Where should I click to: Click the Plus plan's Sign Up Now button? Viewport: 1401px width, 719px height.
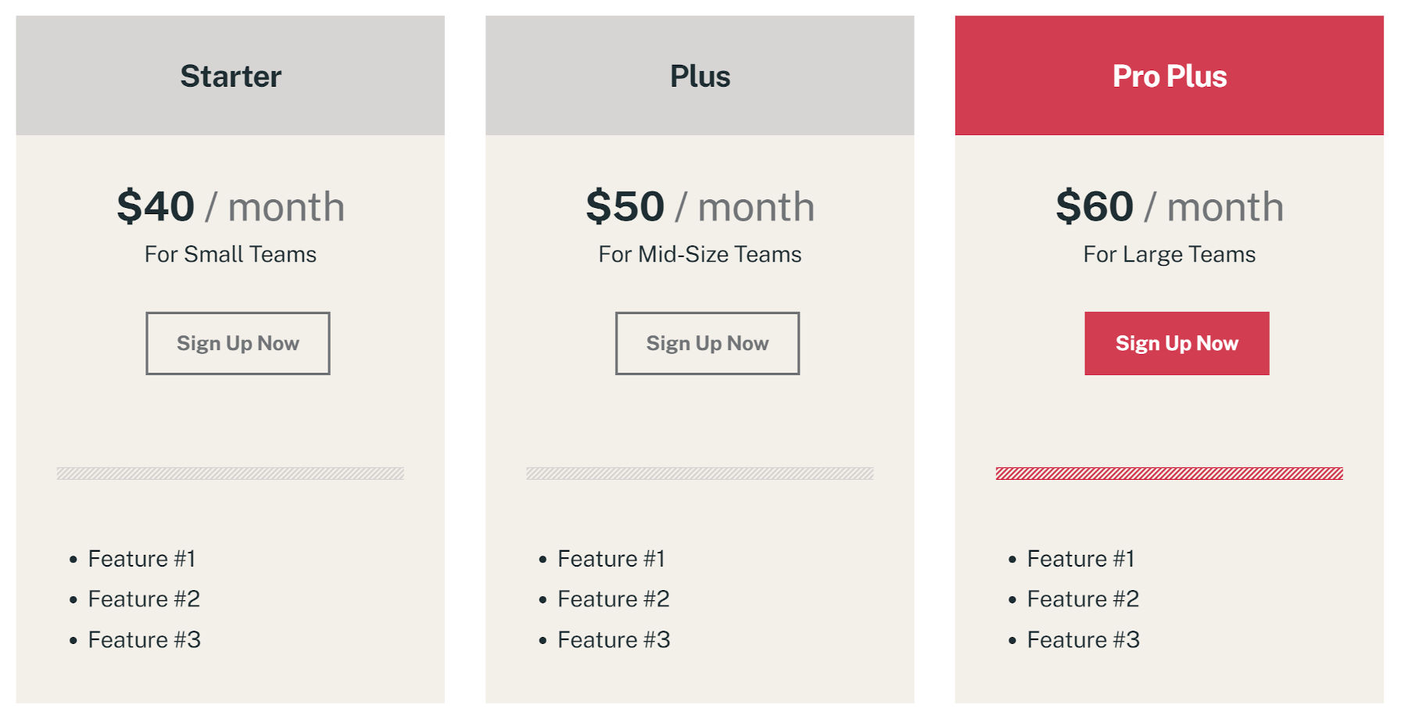pos(707,343)
